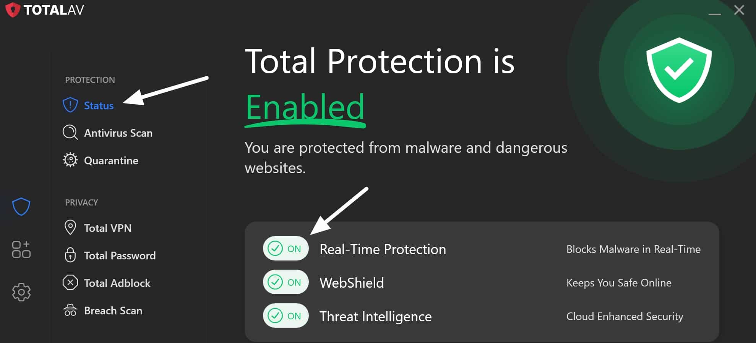Open the add-ons apps grid icon

click(21, 249)
